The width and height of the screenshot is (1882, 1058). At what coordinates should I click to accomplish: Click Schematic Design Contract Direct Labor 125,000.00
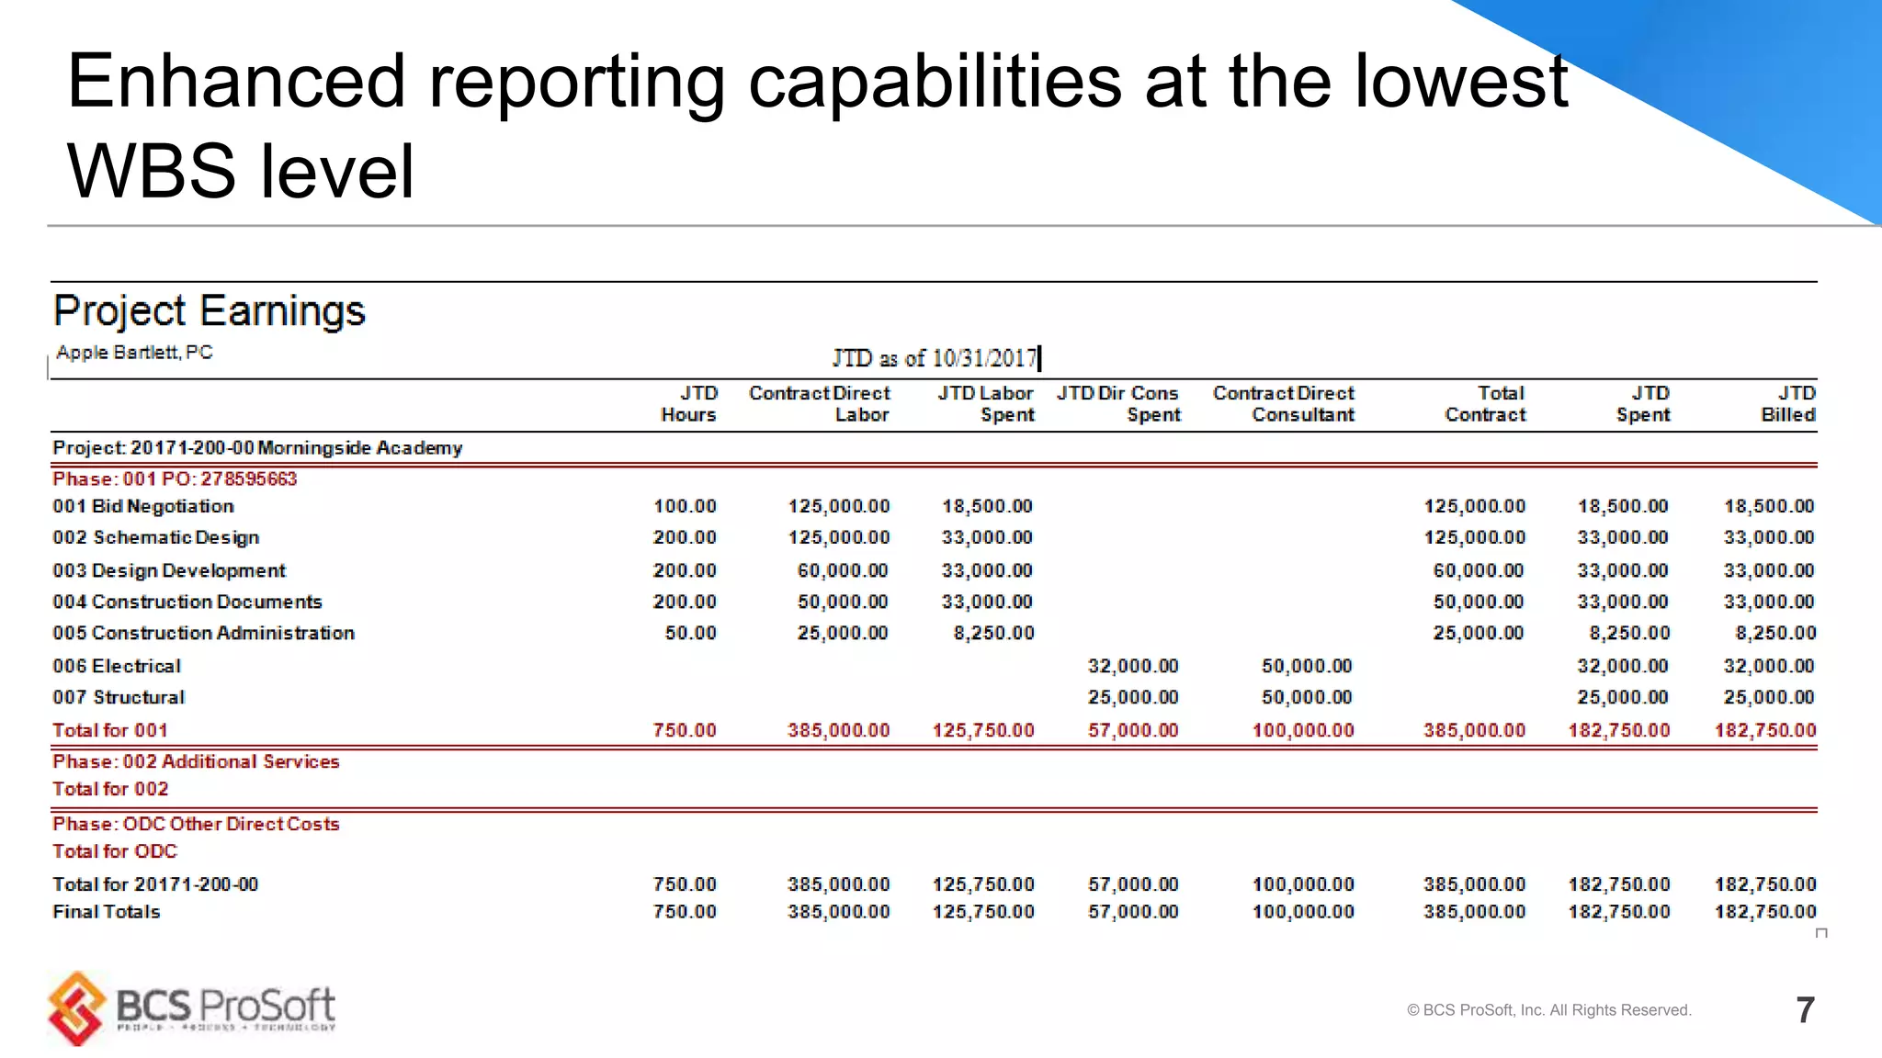coord(839,538)
